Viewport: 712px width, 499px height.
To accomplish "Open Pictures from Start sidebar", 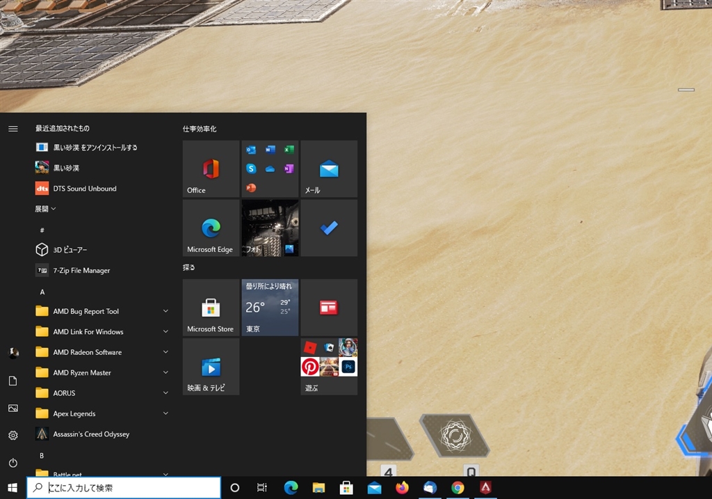I will point(13,408).
